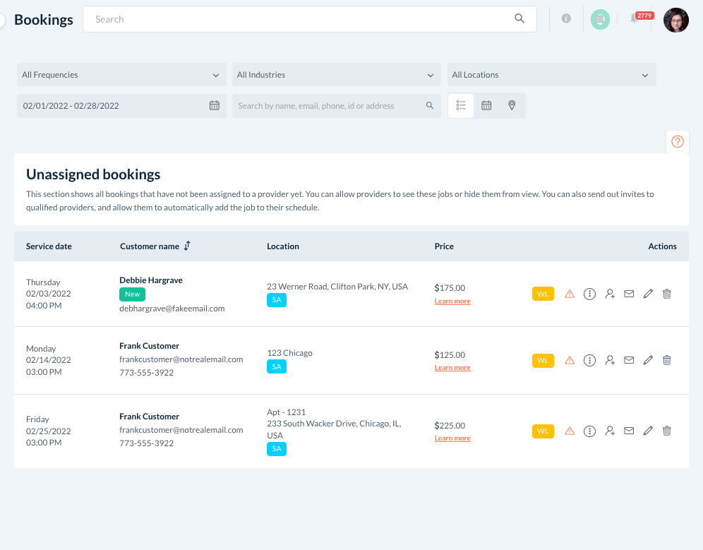Viewport: 703px width, 550px height.
Task: Send email for Debbie Hargrave's booking
Action: pos(629,294)
